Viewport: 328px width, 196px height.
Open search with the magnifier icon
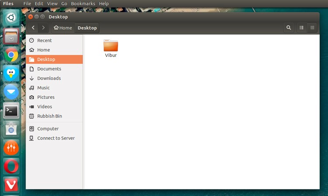pos(289,28)
